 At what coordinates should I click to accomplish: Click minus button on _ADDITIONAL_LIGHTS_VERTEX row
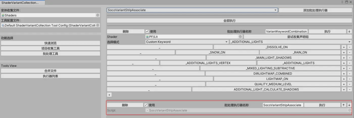349,63
